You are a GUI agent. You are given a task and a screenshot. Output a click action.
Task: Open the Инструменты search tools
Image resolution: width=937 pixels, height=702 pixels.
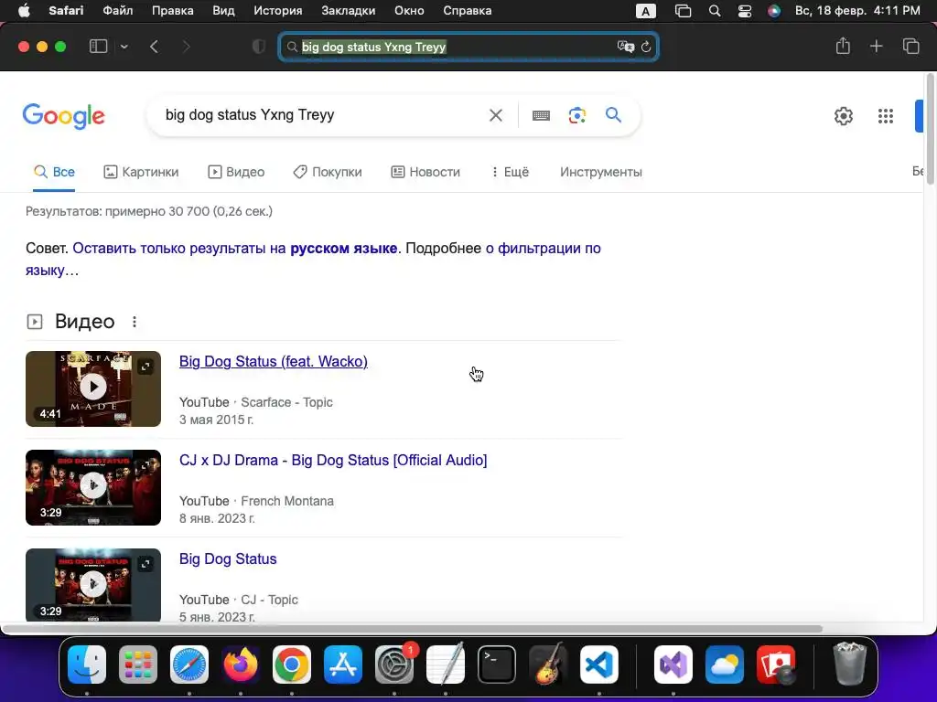pos(600,172)
